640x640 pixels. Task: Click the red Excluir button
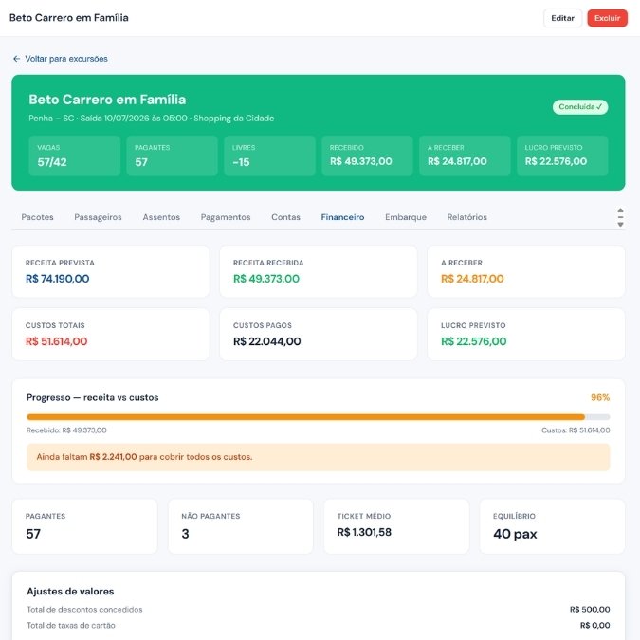[x=608, y=18]
